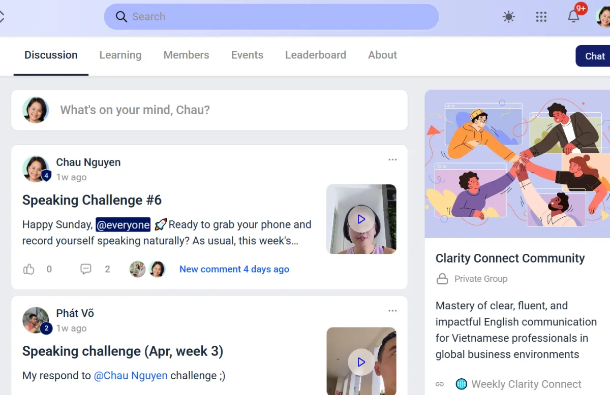
Task: Click @Chau Nguyen mention in Phát's post
Action: 131,376
